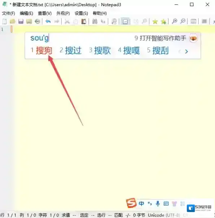
Task: Click the Zoom in magnifier icon
Action: pyautogui.click(x=174, y=21)
